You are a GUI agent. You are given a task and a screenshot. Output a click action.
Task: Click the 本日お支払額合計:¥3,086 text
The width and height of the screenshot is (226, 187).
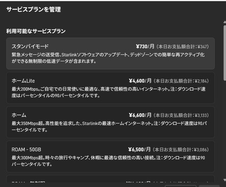[181, 149]
